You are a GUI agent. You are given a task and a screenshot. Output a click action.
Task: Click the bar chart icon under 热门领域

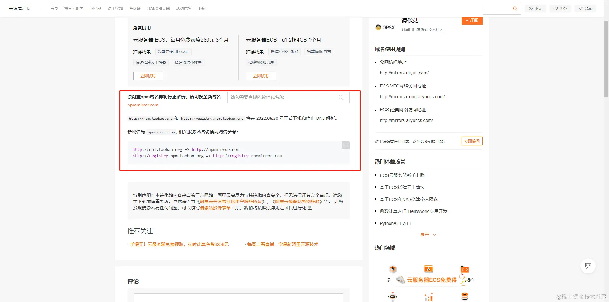429,297
